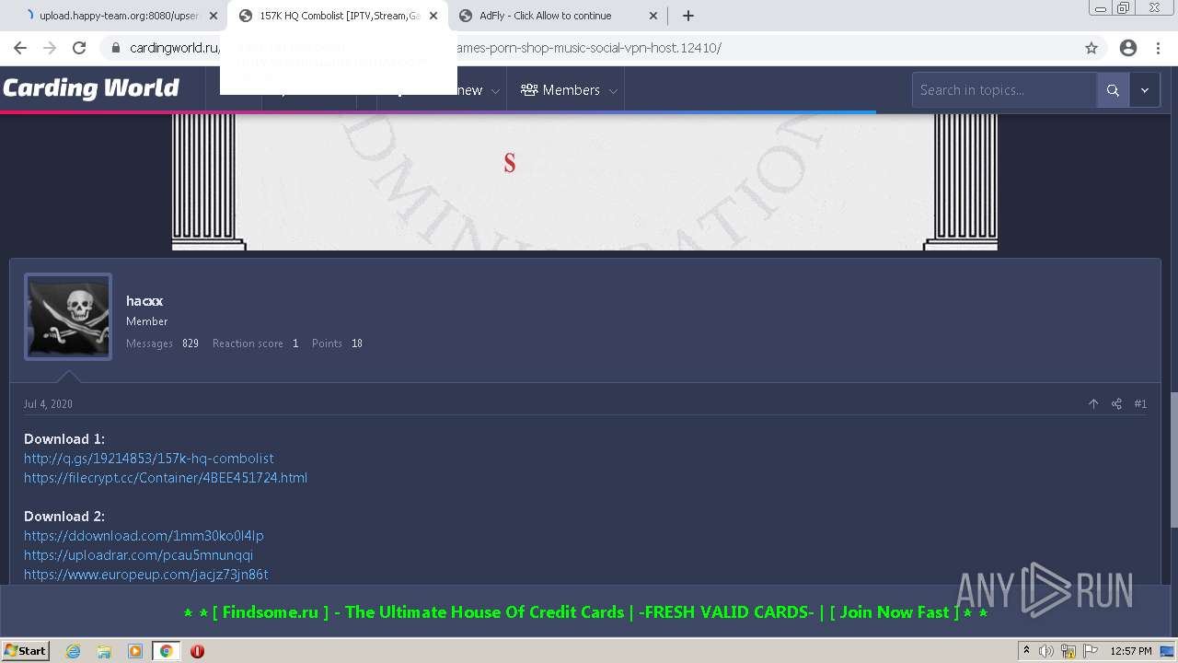
Task: Show hidden tray icons arrow
Action: (1026, 650)
